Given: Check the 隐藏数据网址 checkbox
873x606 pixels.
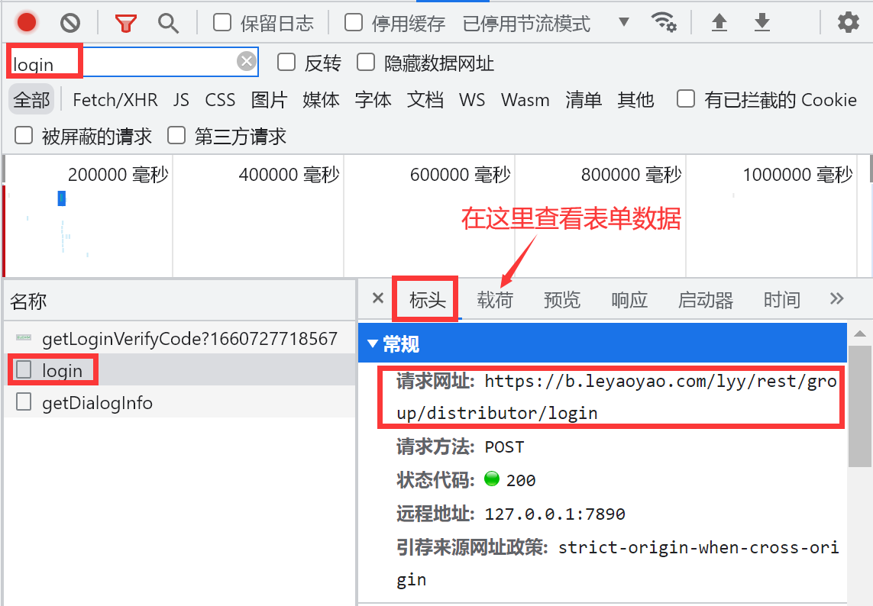Looking at the screenshot, I should [x=366, y=63].
